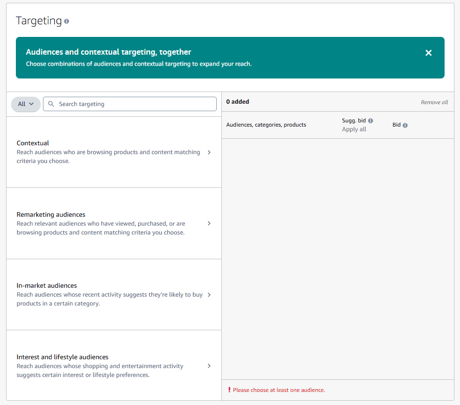Click the 0 added counter label

(238, 101)
